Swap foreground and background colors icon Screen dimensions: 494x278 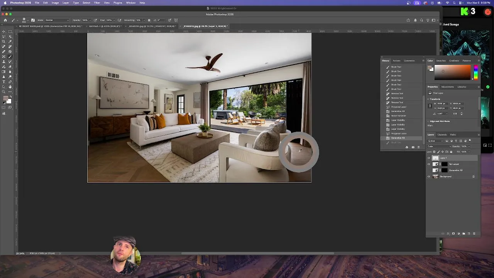click(11, 97)
